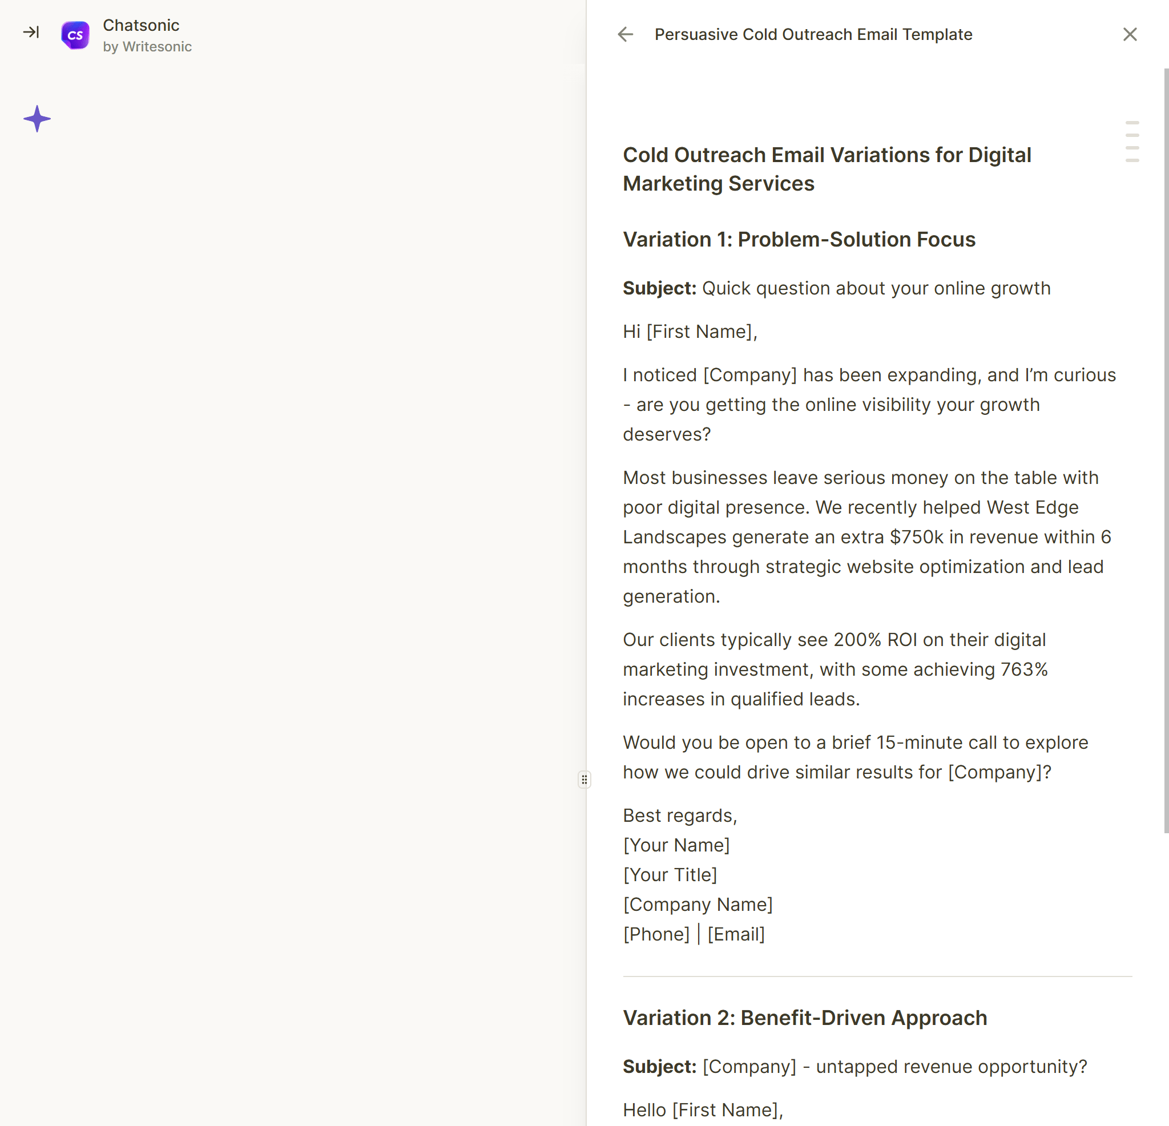Close the email template panel

1130,35
